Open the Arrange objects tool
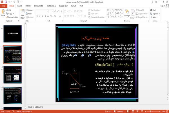 pos(127,13)
